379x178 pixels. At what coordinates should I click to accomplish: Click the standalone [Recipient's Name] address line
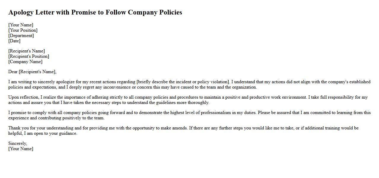point(26,51)
